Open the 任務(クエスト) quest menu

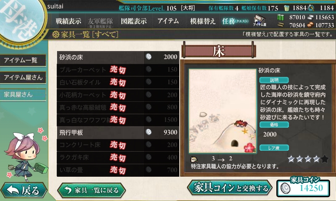pos(235,21)
